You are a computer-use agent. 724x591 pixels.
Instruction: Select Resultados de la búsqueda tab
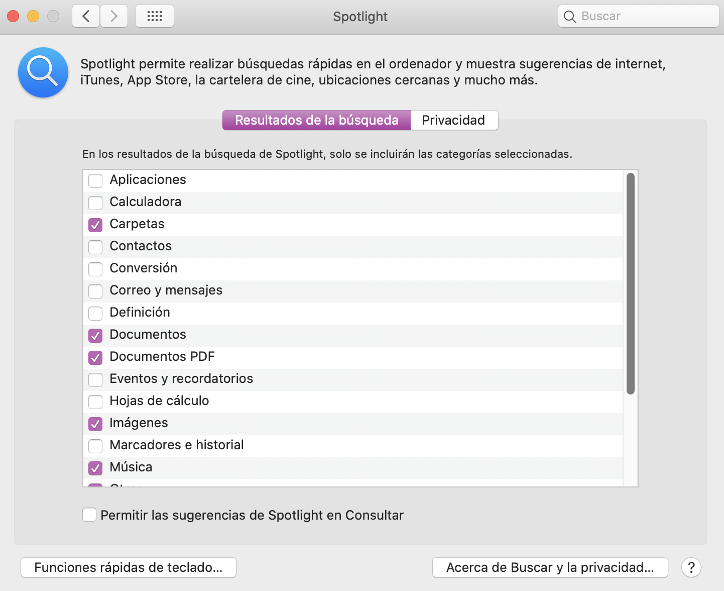(x=316, y=120)
